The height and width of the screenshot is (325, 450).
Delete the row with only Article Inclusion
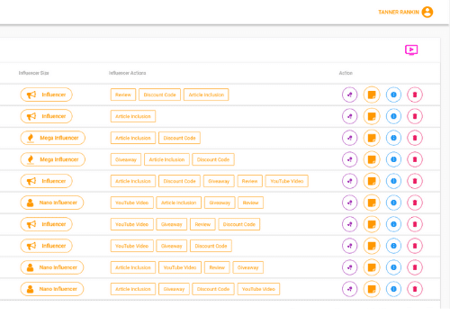tap(415, 116)
